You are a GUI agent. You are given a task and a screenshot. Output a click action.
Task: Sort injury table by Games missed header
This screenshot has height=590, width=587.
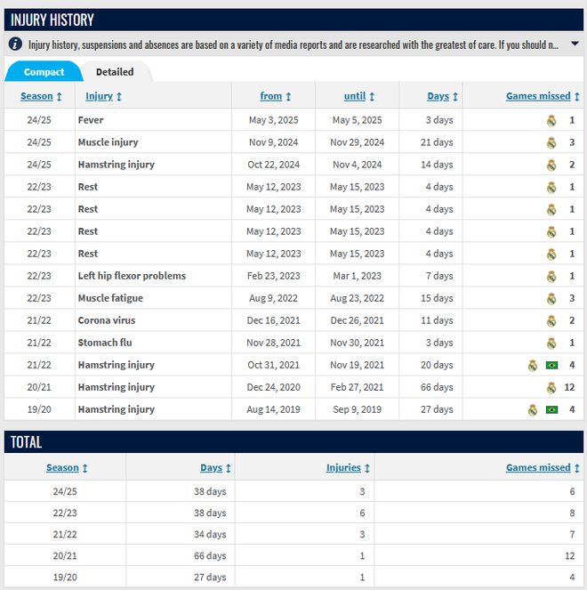pyautogui.click(x=543, y=96)
